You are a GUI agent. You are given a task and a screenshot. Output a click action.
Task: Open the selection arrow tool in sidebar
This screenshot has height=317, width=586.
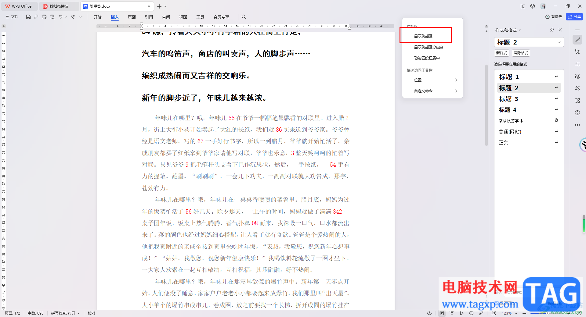point(577,52)
